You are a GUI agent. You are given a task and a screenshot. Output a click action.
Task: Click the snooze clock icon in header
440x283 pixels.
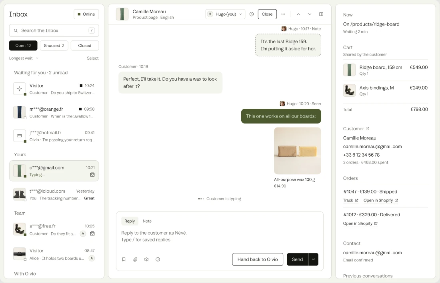tap(252, 14)
